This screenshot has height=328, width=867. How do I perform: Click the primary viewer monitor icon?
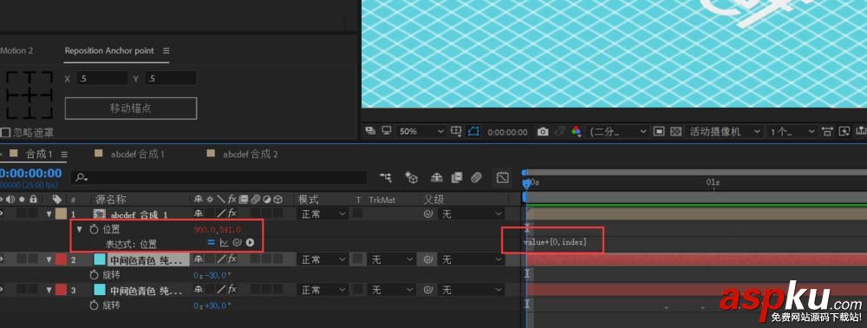coord(387,131)
